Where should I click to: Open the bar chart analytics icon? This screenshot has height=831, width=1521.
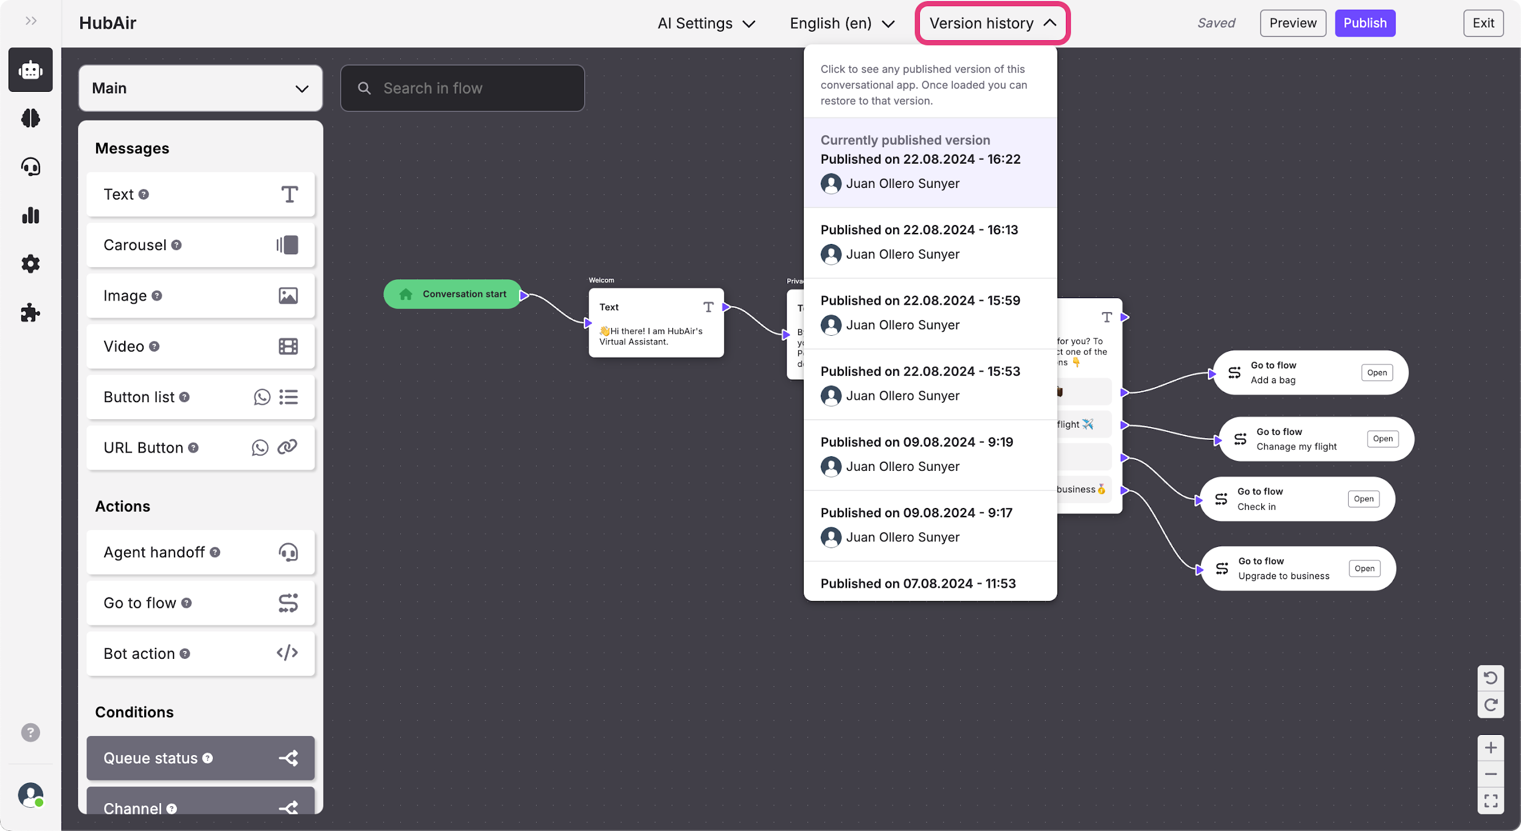click(x=30, y=215)
